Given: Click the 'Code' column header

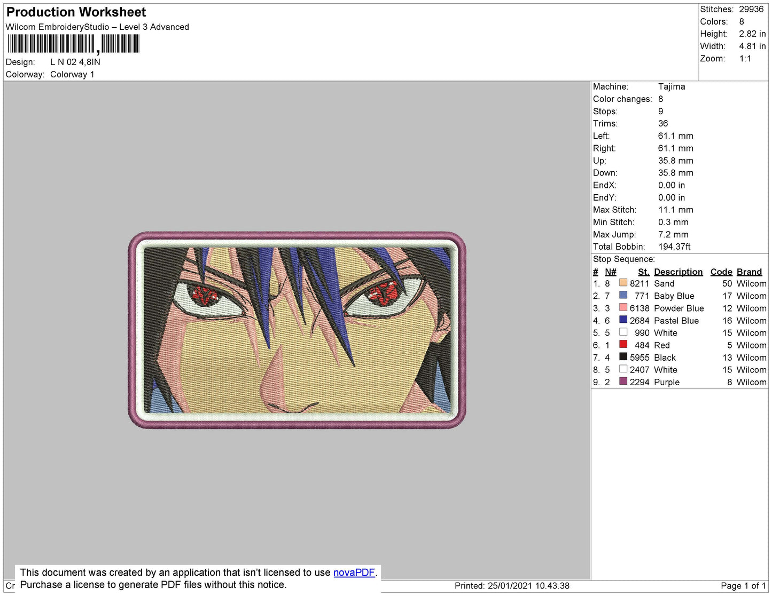Looking at the screenshot, I should click(721, 272).
